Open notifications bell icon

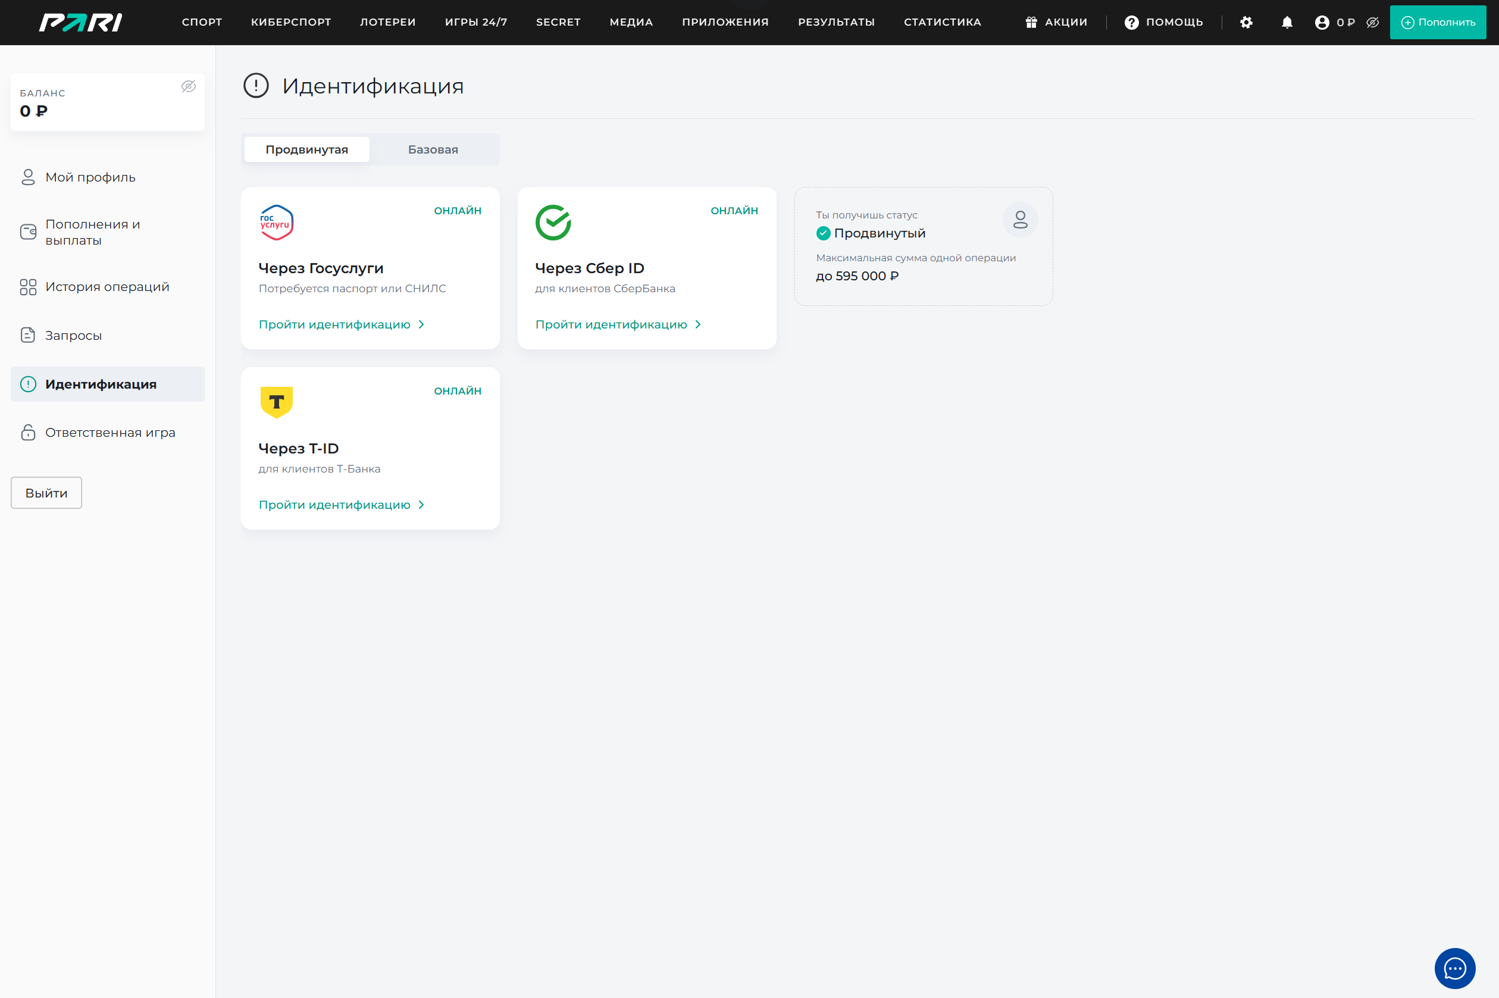(x=1287, y=22)
